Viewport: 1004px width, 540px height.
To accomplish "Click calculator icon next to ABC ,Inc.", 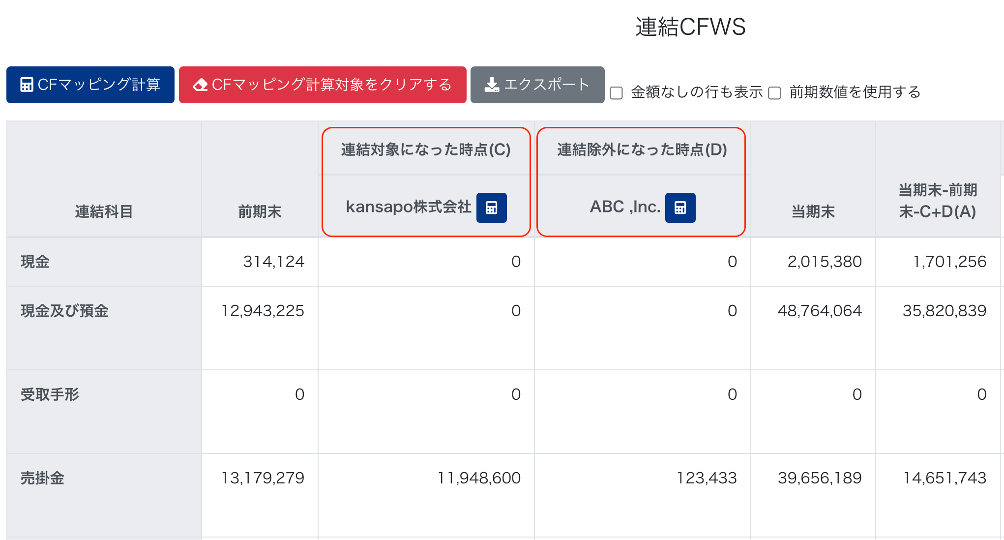I will coord(680,208).
